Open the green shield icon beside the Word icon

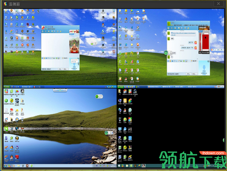[x=125, y=157]
